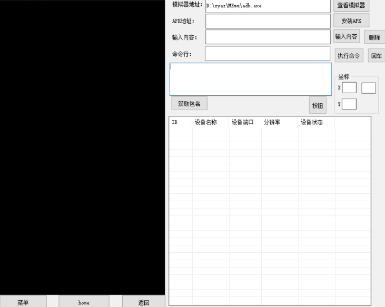
Task: Click the 分辨率 column header
Action: coord(280,122)
